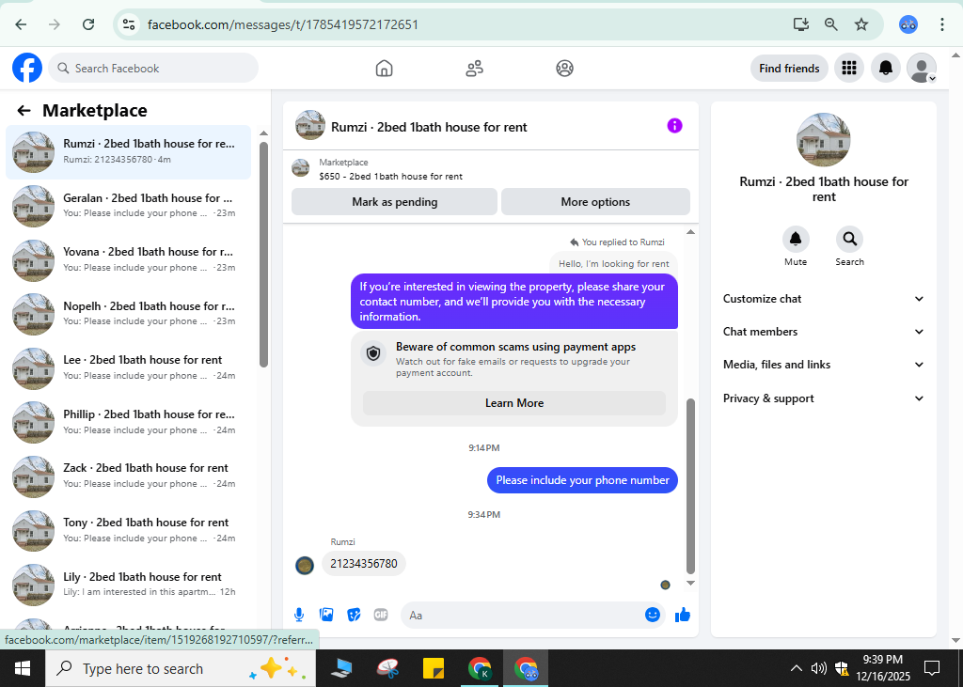Screen dimensions: 963x687
Task: Click the house thumbnail in the right panel
Action: click(823, 139)
